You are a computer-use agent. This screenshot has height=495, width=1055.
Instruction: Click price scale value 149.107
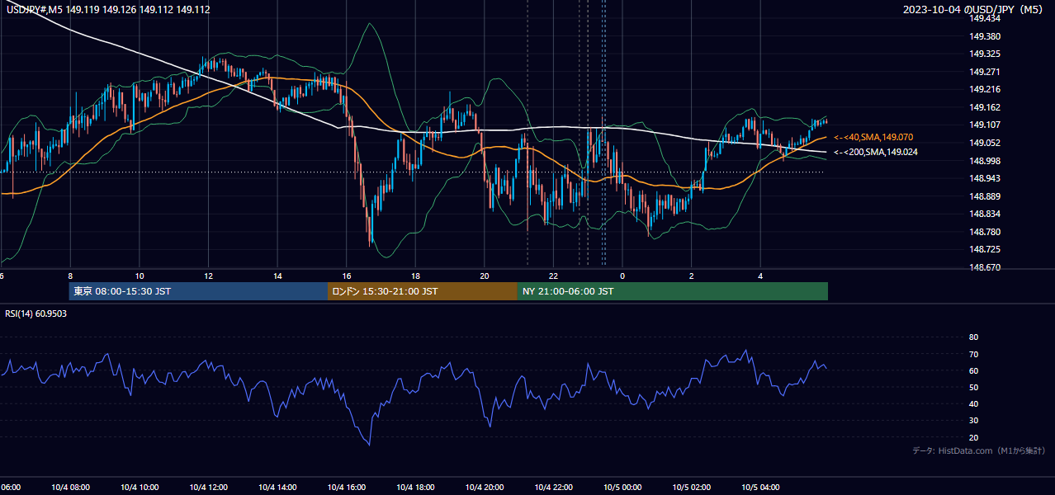[x=986, y=125]
